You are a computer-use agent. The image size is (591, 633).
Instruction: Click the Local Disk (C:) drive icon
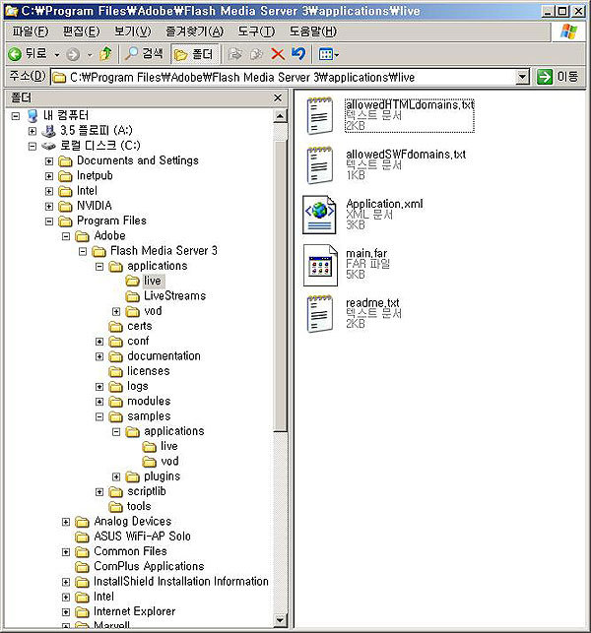(49, 146)
